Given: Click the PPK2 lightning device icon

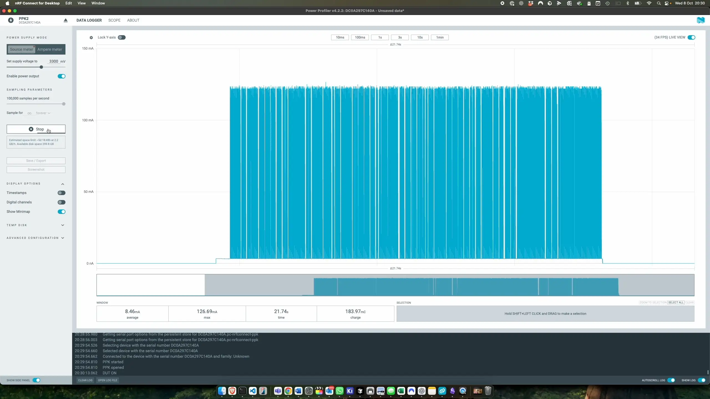Looking at the screenshot, I should pos(11,20).
